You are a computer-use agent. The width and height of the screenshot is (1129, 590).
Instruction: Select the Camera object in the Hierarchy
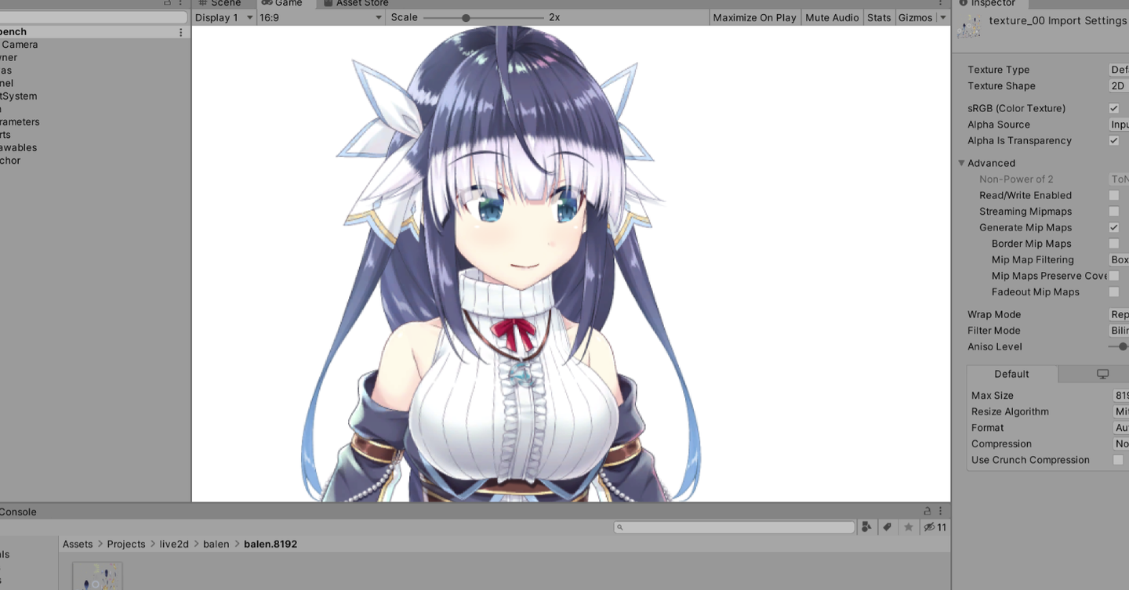pos(19,45)
